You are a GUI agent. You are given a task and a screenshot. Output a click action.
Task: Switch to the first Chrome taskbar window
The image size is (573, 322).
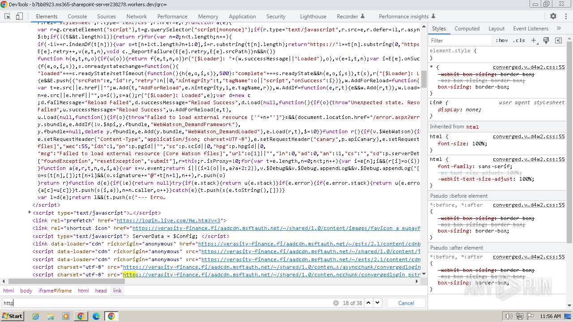click(x=81, y=316)
